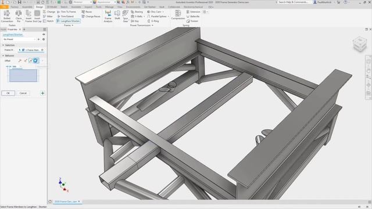Image resolution: width=372 pixels, height=209 pixels.
Task: Select the O-Ring generator
Action: pyautogui.click(x=153, y=21)
